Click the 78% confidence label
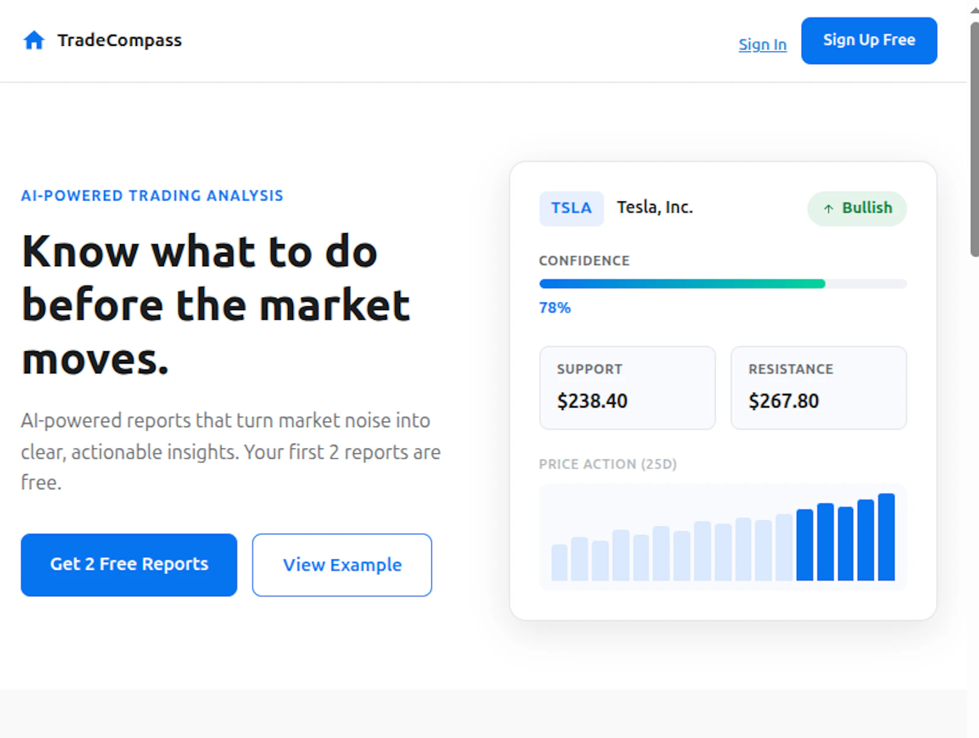Viewport: 979px width, 738px height. tap(554, 308)
